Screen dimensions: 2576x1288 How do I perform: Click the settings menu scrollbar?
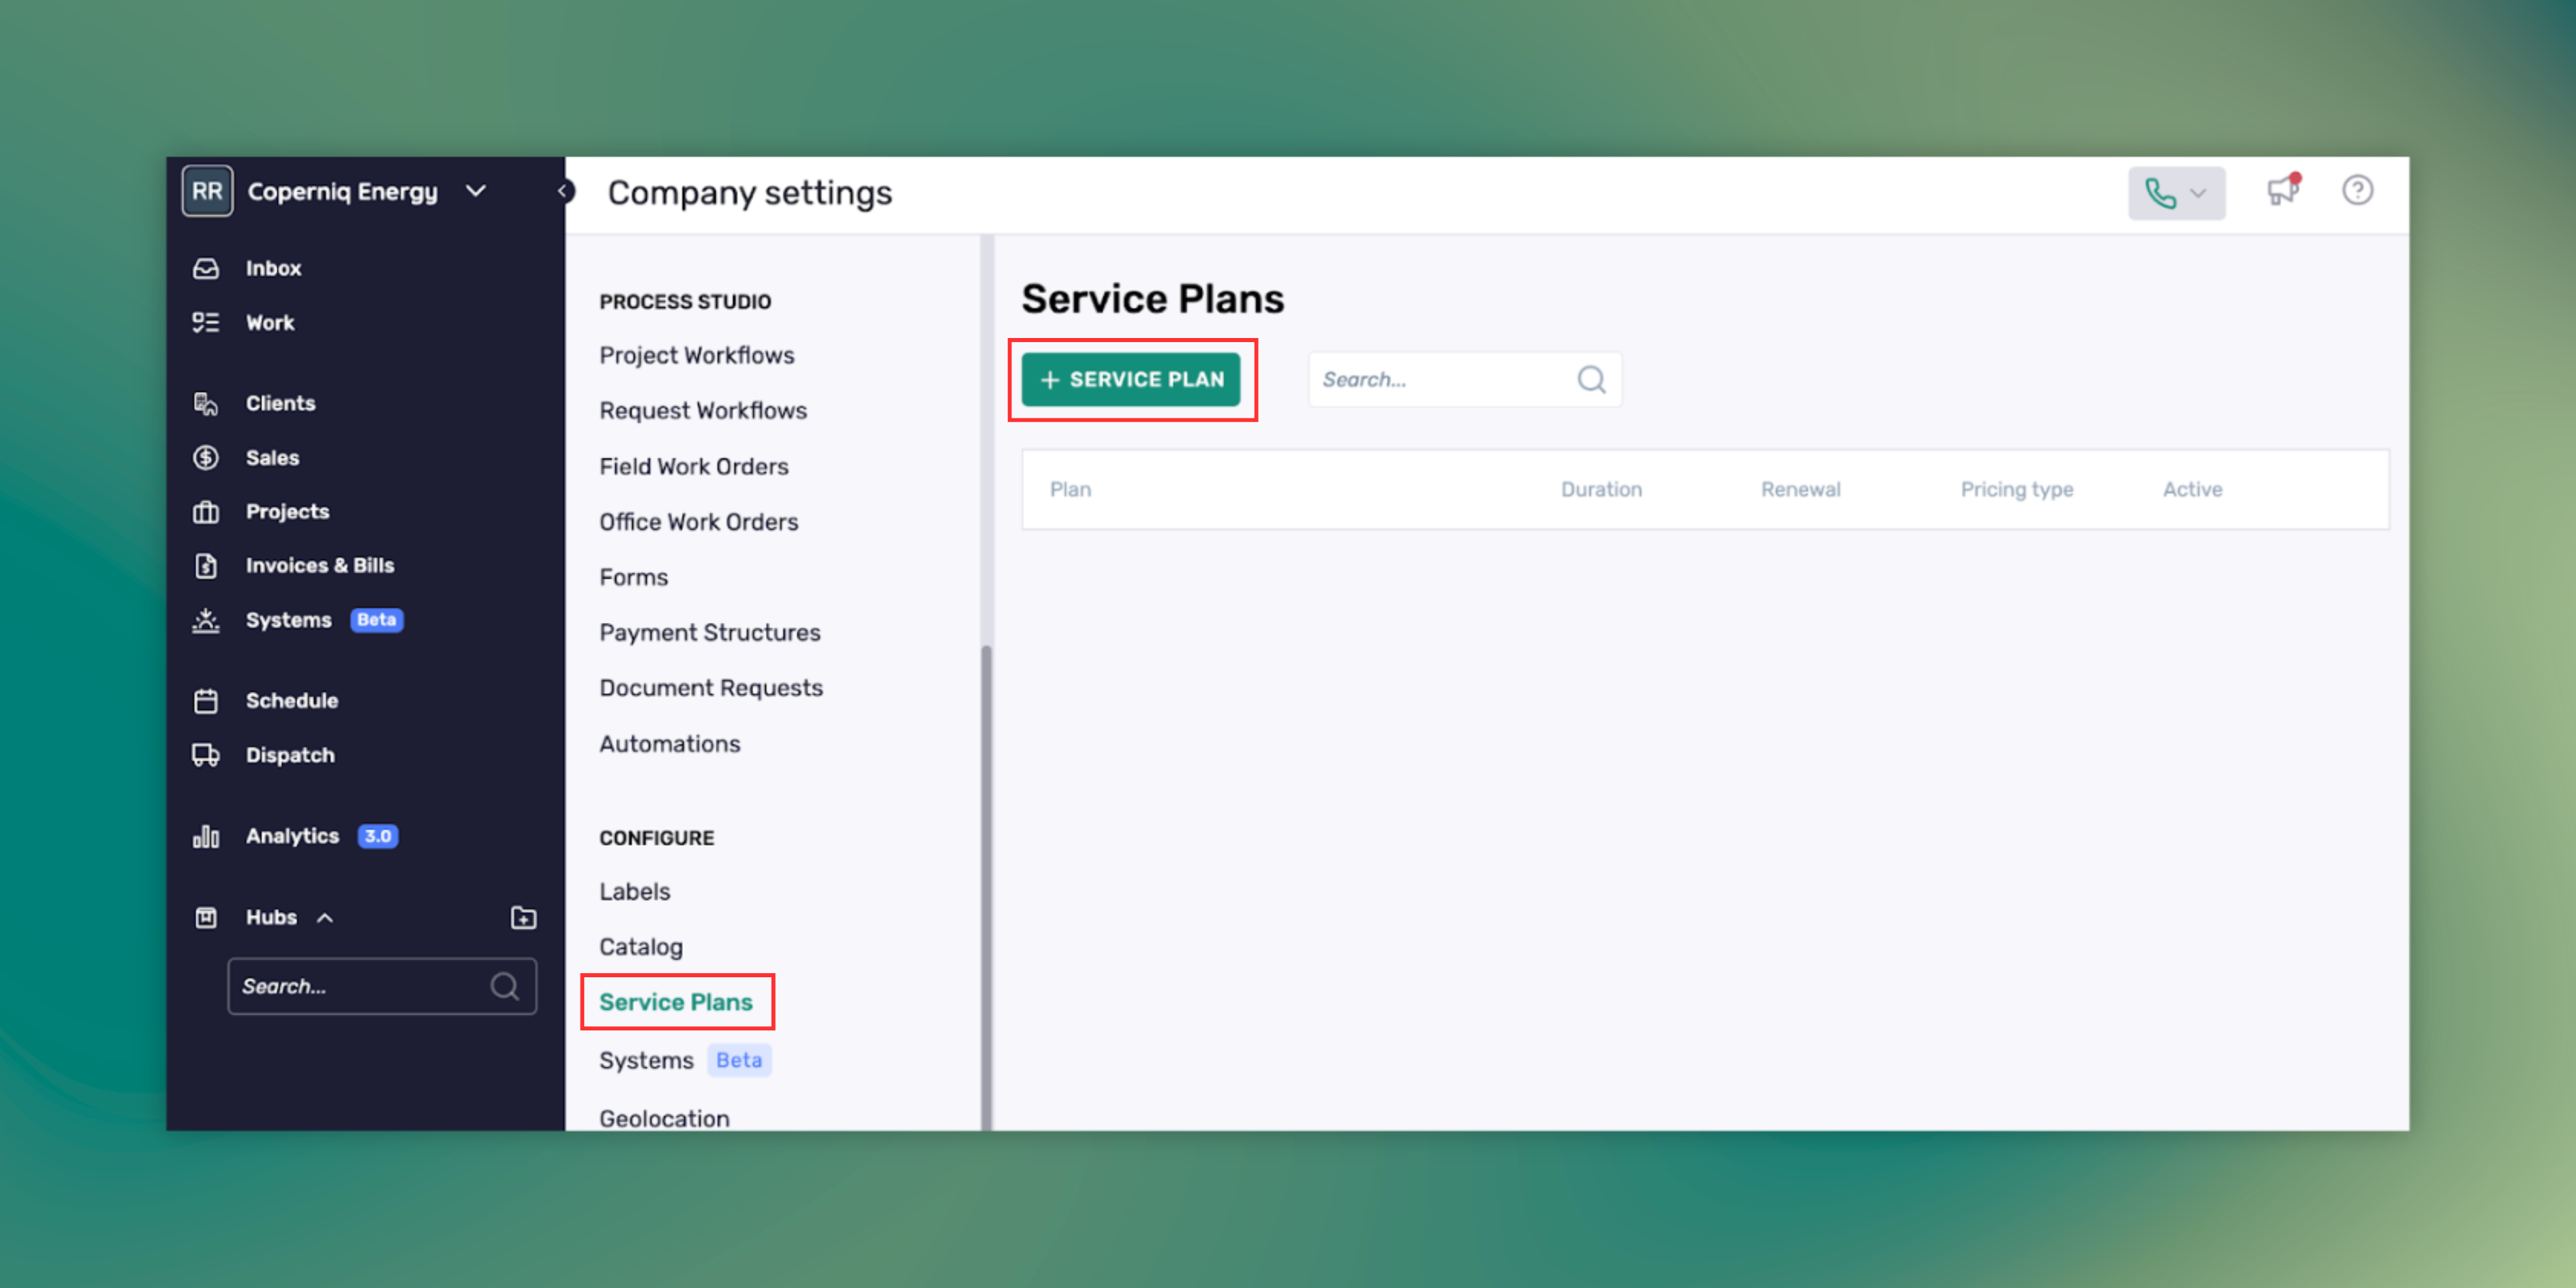click(986, 880)
